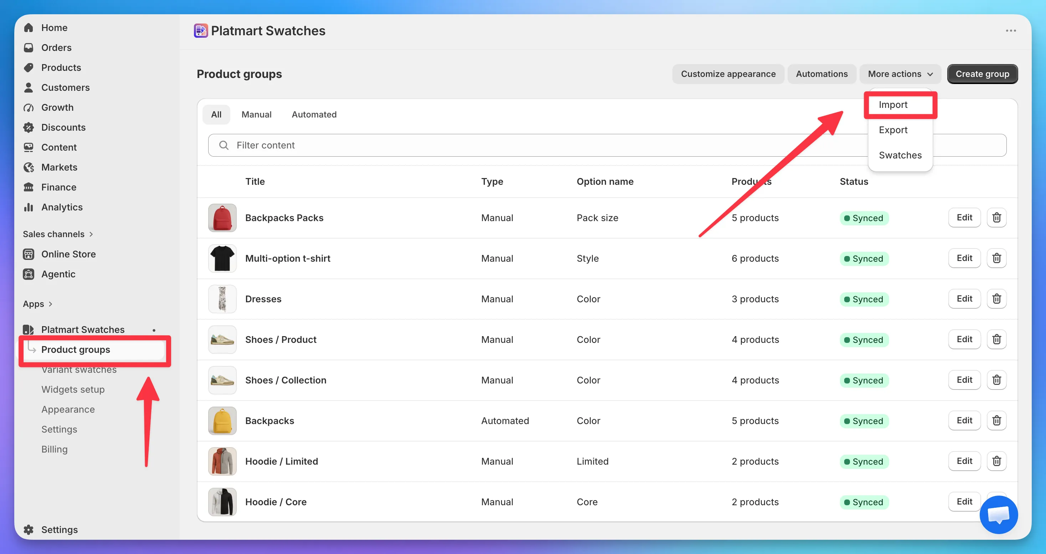Click the Automations button

pos(821,74)
